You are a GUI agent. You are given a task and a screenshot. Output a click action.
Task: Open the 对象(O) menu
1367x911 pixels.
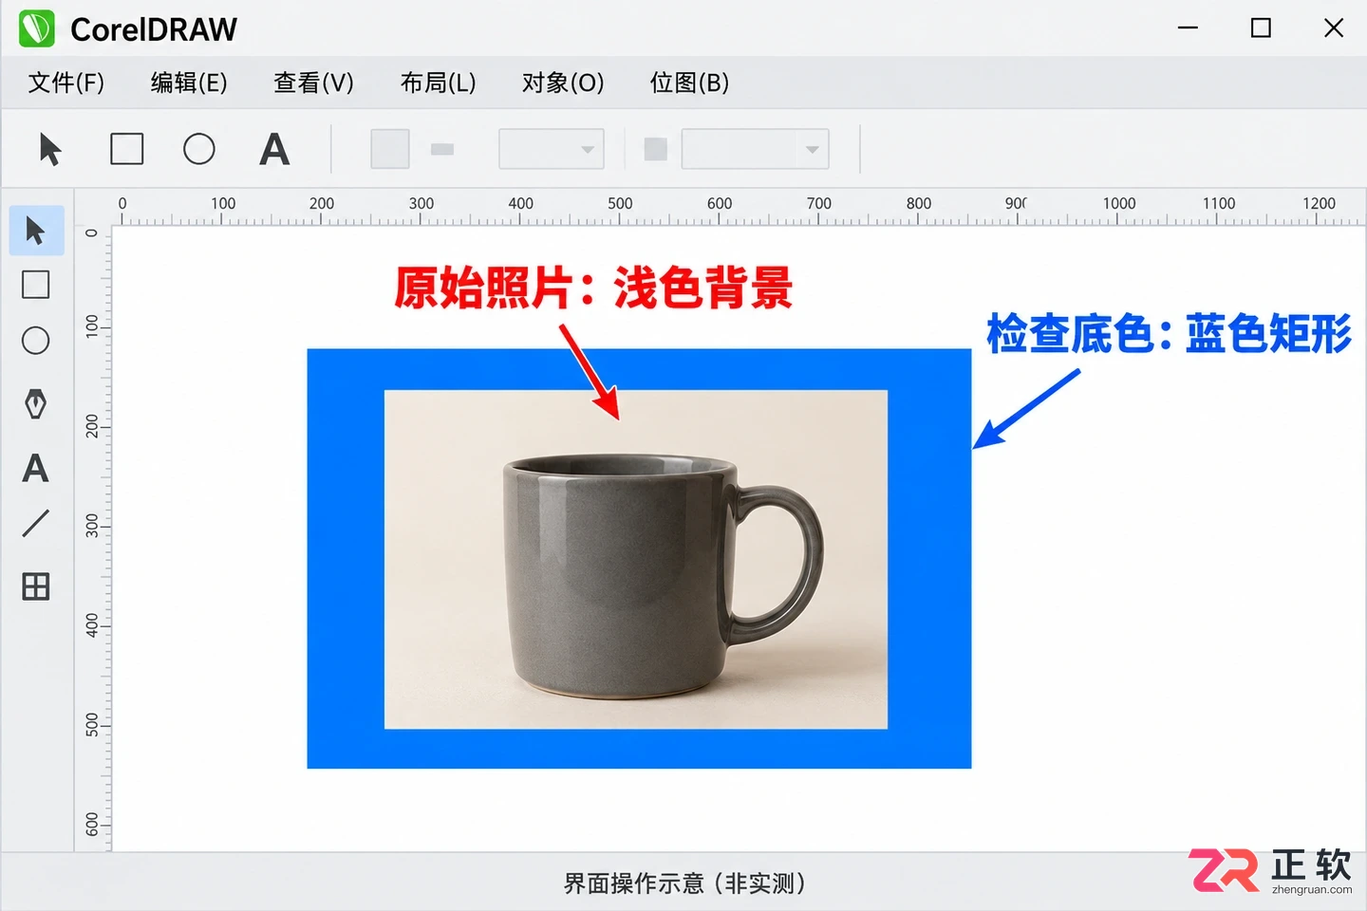pos(563,84)
